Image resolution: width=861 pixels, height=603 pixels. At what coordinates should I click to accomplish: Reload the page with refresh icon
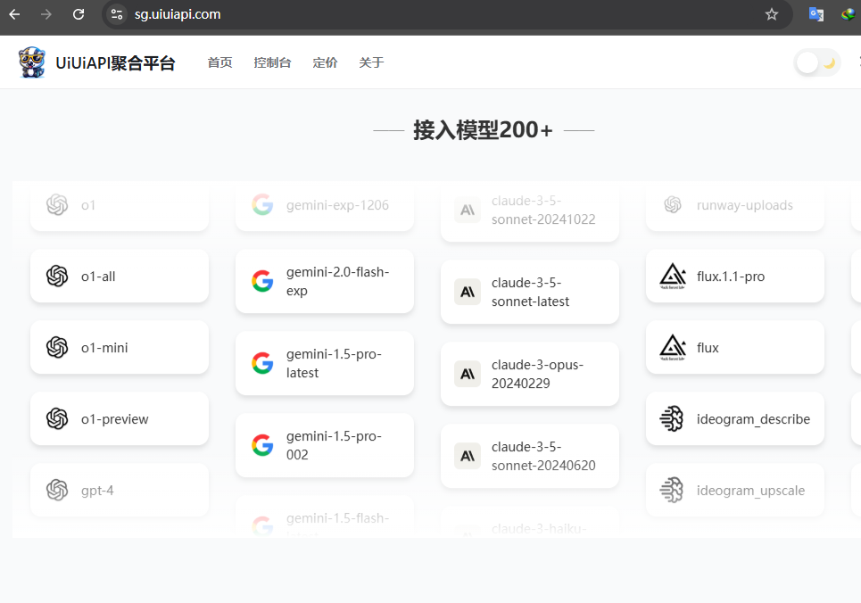click(79, 14)
